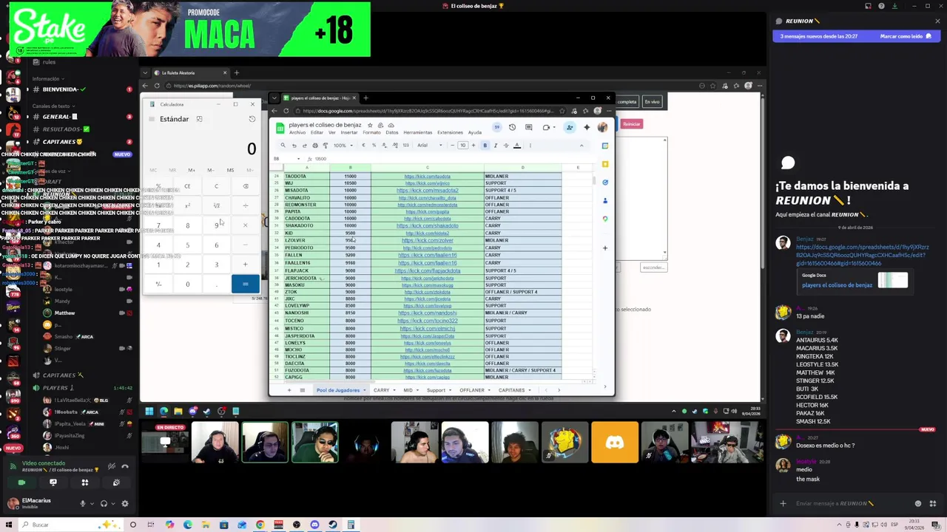Select the paint format roller icon
Viewport: 947px width, 532px height.
(x=326, y=146)
